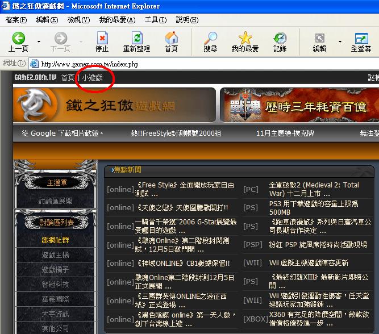
Task: Click the Back (上一頁) arrow icon
Action: coord(19,38)
